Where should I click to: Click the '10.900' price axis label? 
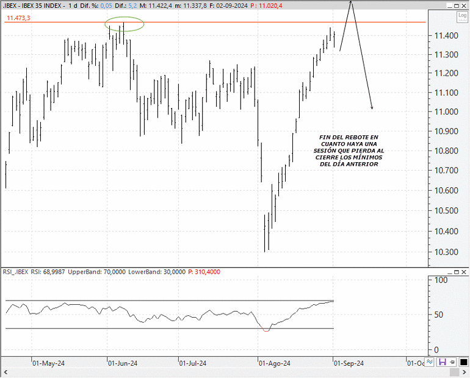[x=446, y=132]
